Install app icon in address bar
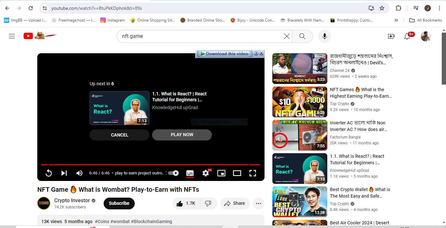 (371, 8)
